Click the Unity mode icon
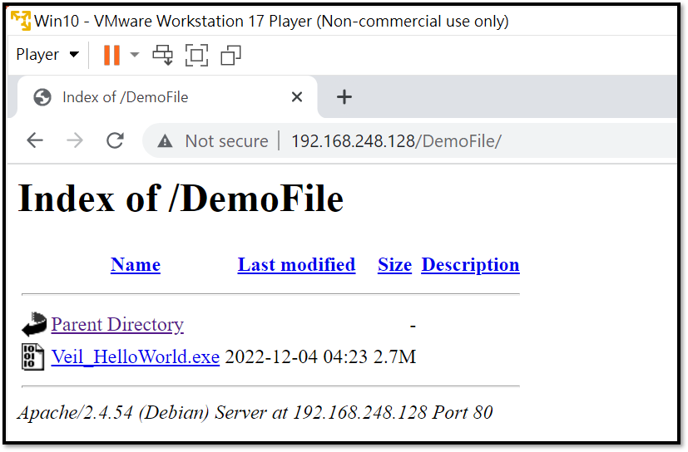The height and width of the screenshot is (452, 688). pos(230,55)
